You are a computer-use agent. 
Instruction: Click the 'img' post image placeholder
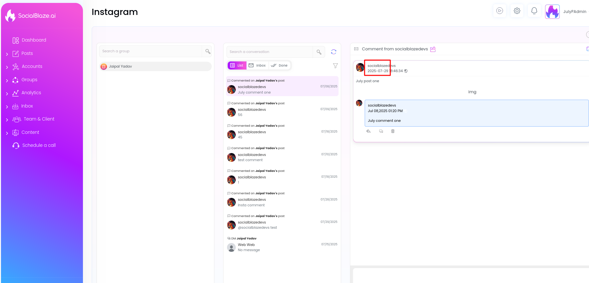pos(472,92)
